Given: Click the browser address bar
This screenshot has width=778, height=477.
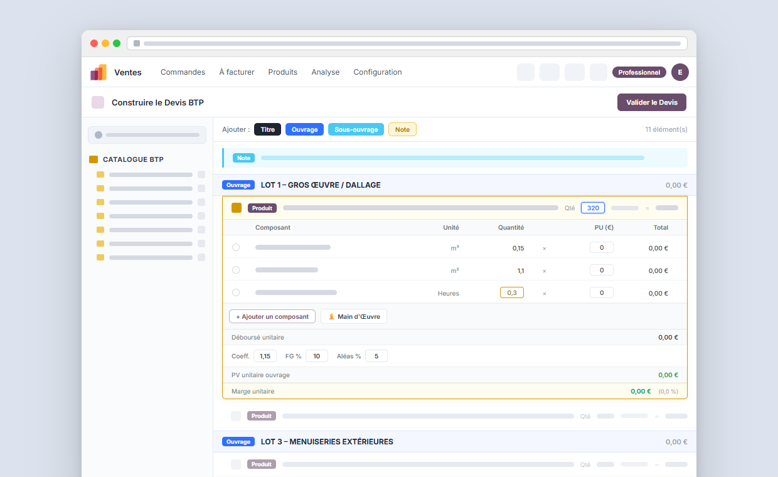Looking at the screenshot, I should tap(407, 43).
